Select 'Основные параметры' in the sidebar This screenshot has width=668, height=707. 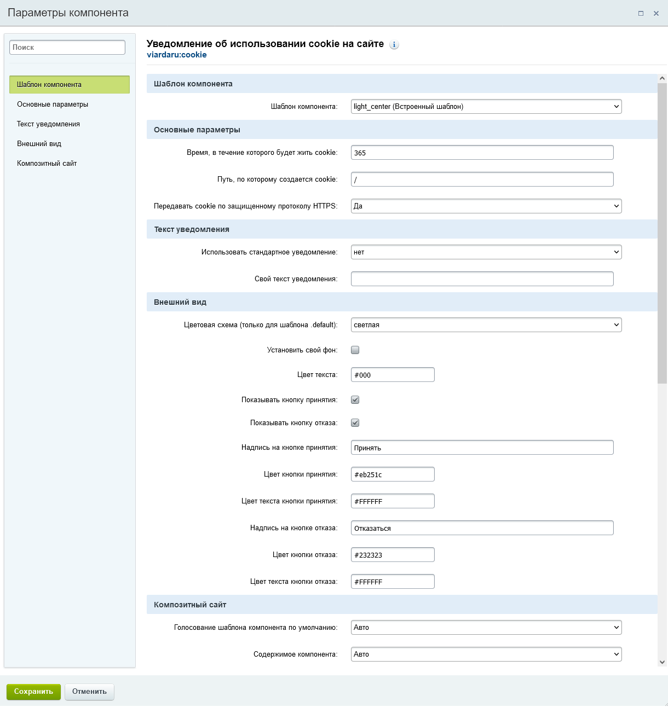pyautogui.click(x=53, y=105)
